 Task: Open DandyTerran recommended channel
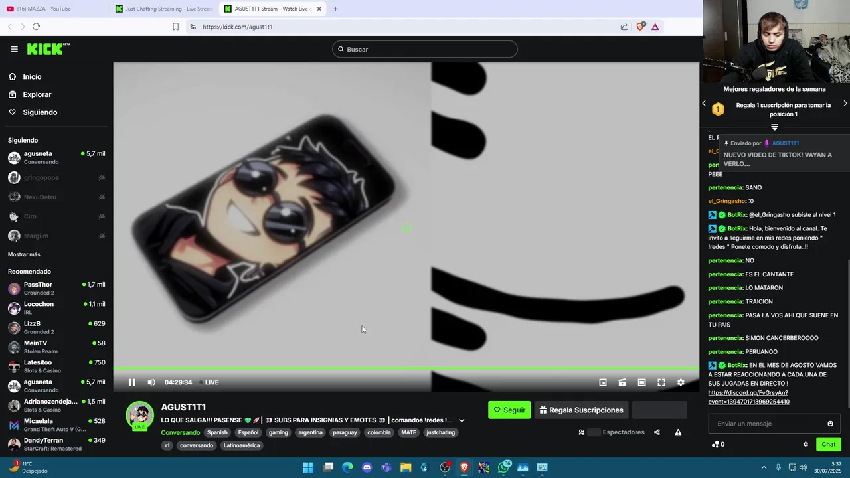[56, 444]
